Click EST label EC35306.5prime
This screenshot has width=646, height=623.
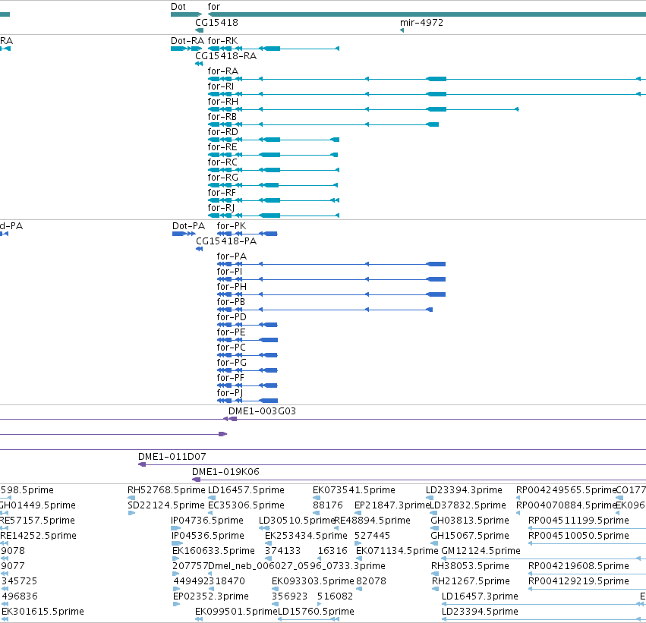point(246,505)
